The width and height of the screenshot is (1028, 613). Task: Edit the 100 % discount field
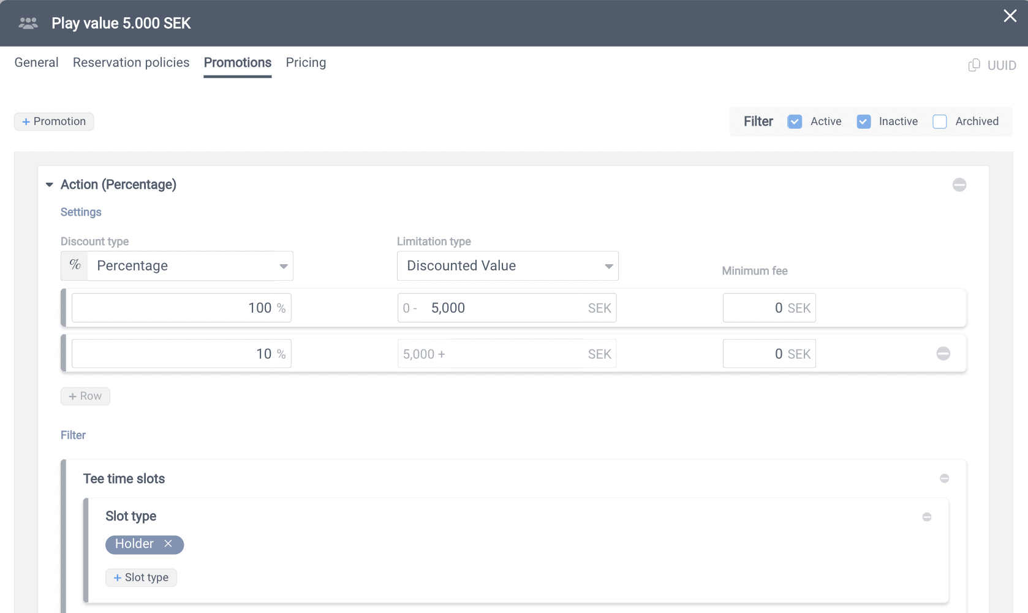181,308
